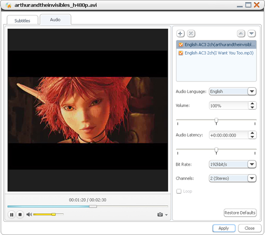Image resolution: width=265 pixels, height=235 pixels.
Task: Decrease Audio Latency with down arrow
Action: point(252,137)
